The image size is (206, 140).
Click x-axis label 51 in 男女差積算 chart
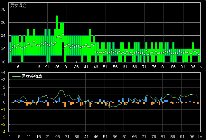click(105, 137)
